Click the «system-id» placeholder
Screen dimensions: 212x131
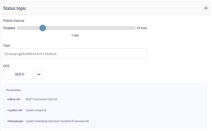pyautogui.click(x=15, y=110)
